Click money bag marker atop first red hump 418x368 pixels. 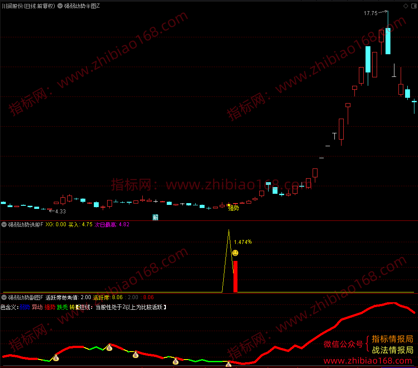point(109,347)
